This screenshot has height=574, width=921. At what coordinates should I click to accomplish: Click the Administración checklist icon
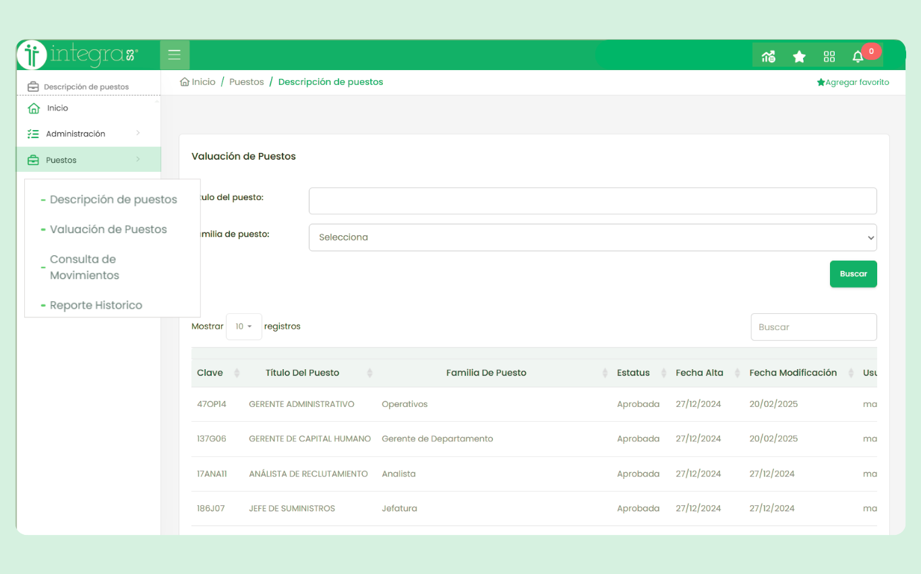[x=33, y=133]
